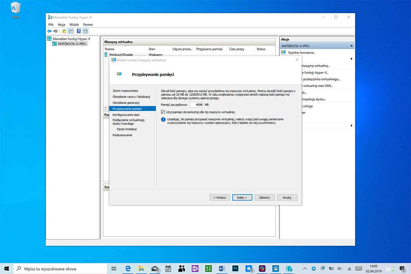This screenshot has width=411, height=274.
Task: Switch to Hyper-V Manager taskbar icon
Action: tap(289, 269)
